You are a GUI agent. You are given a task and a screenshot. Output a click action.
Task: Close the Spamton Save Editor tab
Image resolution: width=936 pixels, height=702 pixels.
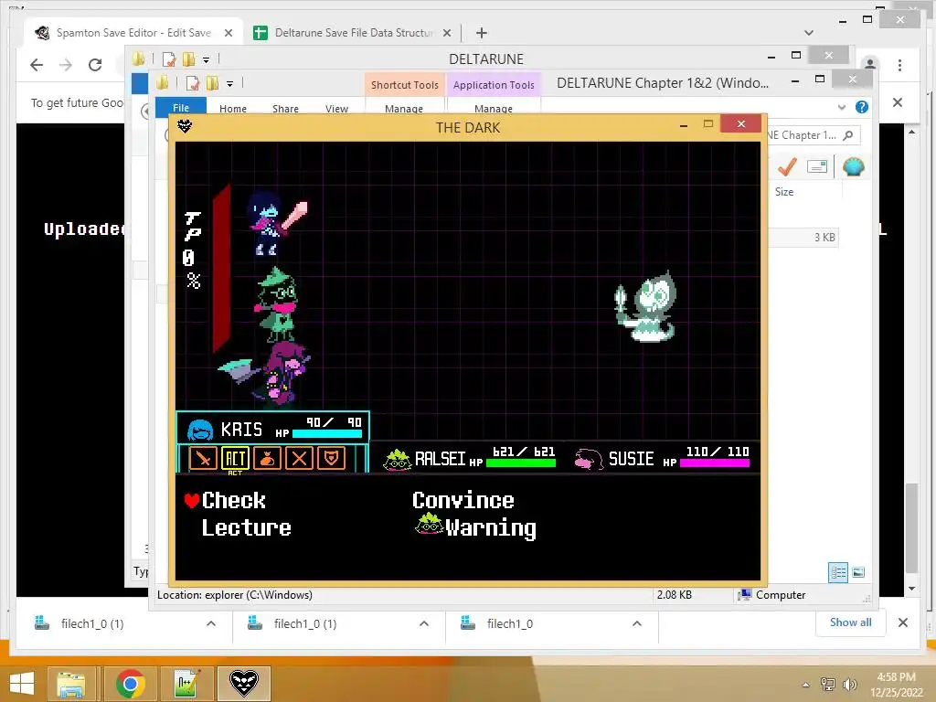click(228, 33)
